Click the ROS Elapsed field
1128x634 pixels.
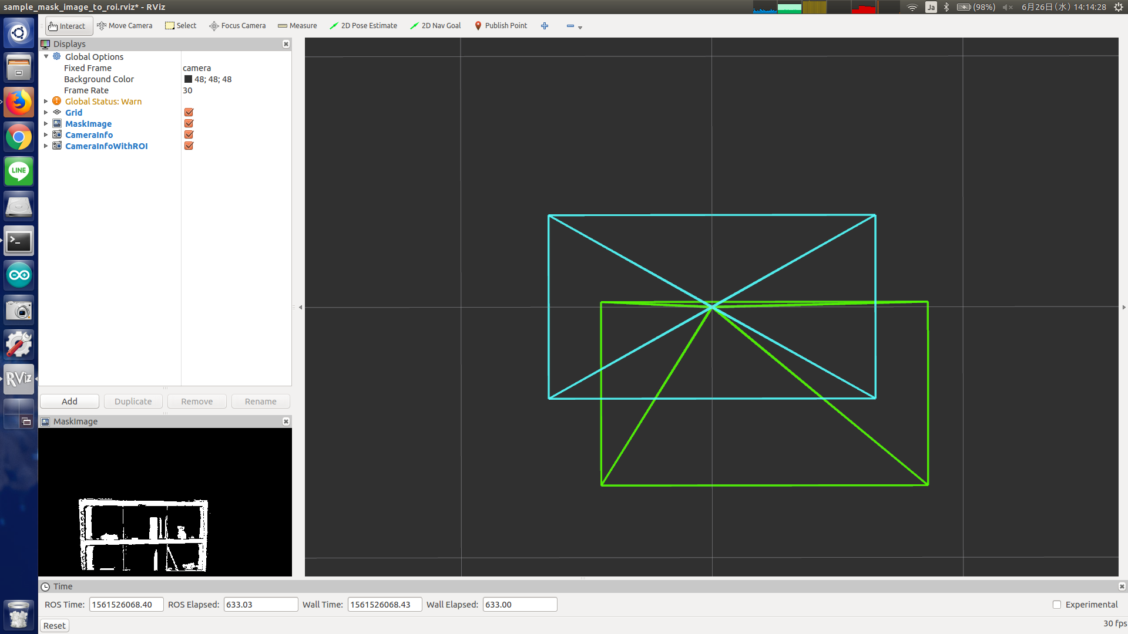(261, 605)
